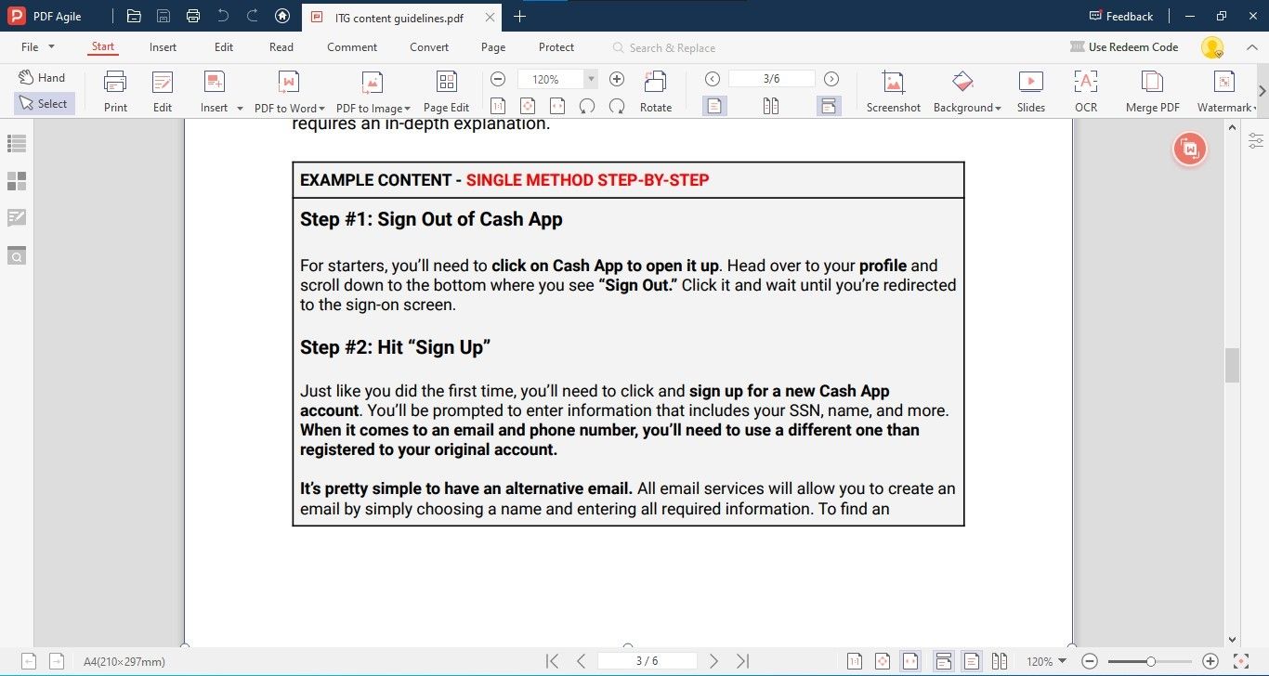Go to the Home screen icon

(282, 16)
